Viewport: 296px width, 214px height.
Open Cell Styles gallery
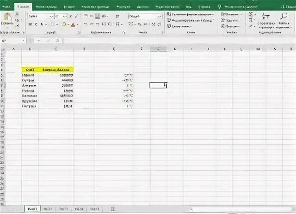point(179,26)
